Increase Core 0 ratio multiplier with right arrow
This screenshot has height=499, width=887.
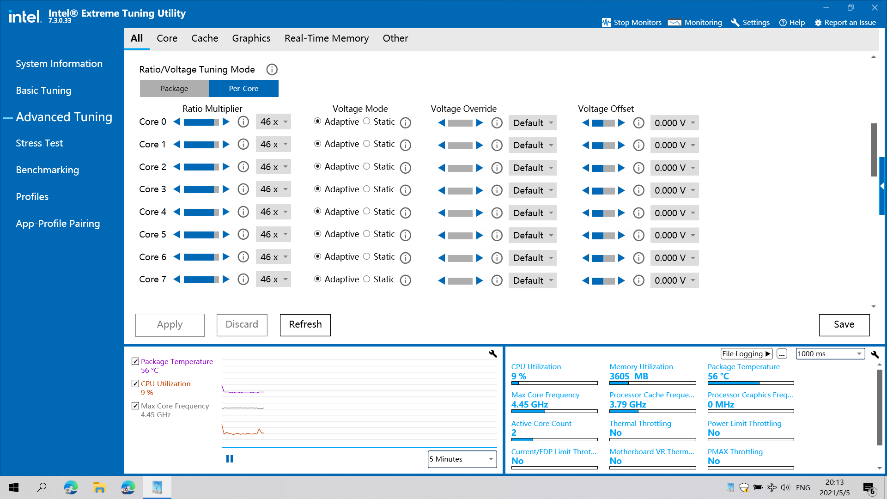[226, 122]
